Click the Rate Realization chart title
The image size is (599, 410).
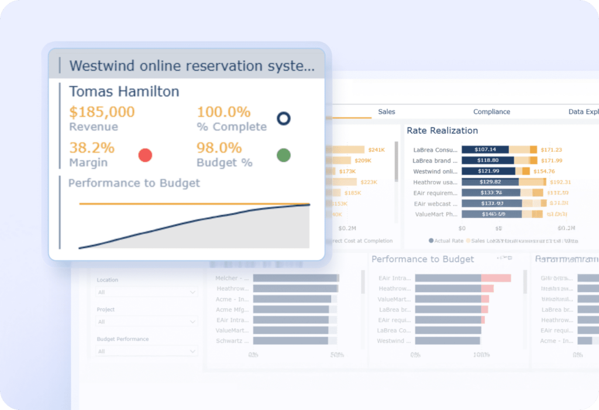click(x=442, y=130)
